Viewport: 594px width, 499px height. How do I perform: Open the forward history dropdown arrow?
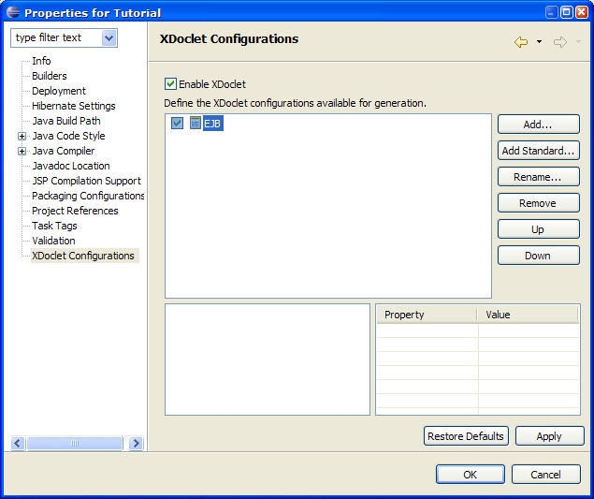(578, 42)
